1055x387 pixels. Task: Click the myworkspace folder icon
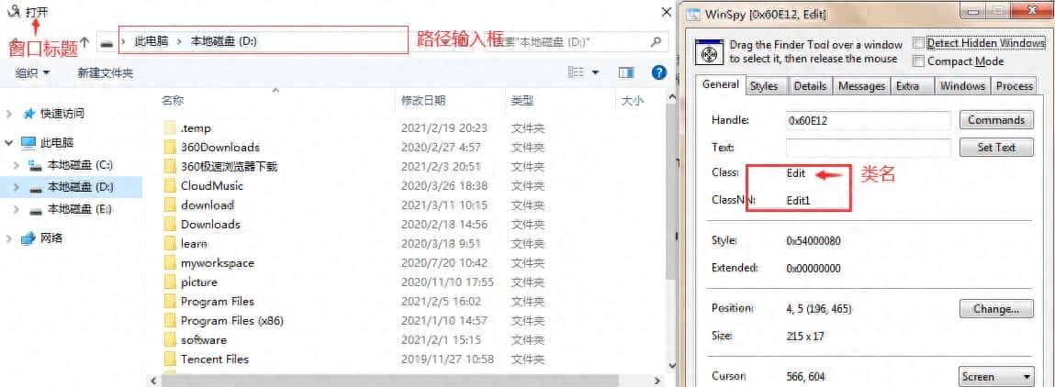pyautogui.click(x=170, y=263)
